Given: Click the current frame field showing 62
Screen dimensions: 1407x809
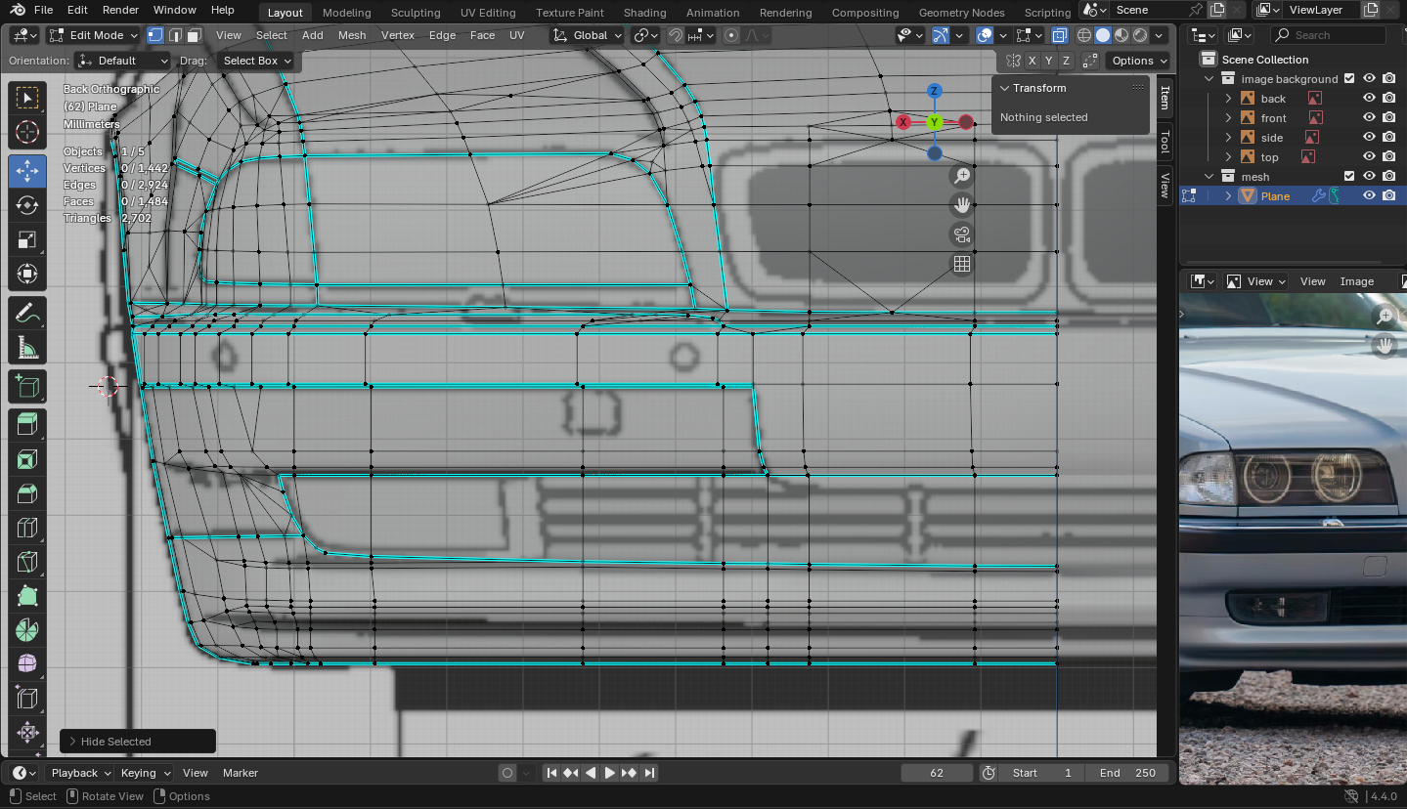Looking at the screenshot, I should [937, 773].
